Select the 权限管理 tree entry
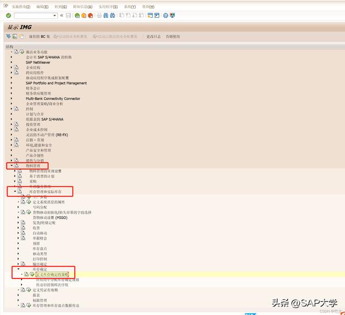The height and width of the screenshot is (315, 345). [x=40, y=300]
